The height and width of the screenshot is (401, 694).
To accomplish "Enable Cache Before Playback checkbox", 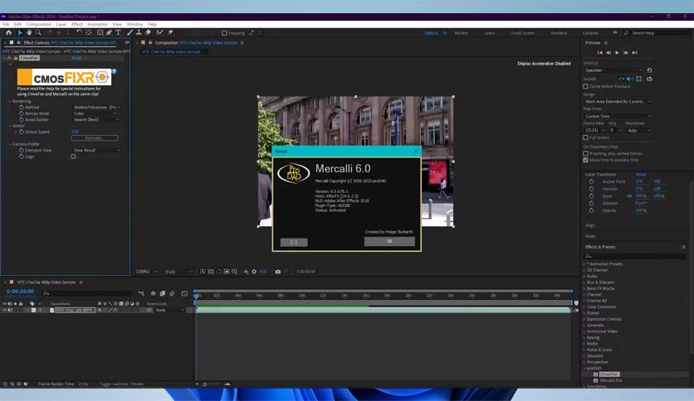I will coord(585,86).
